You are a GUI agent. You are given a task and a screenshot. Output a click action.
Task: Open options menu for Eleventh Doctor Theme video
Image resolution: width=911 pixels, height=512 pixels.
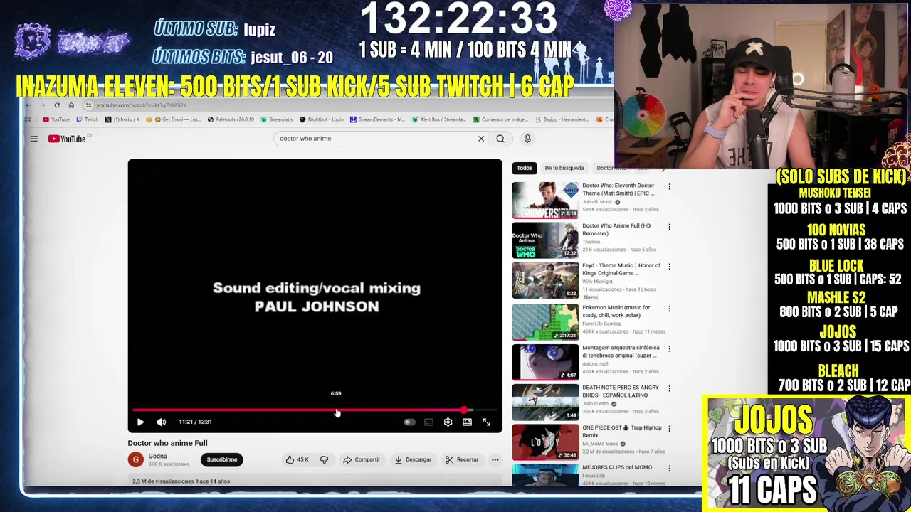point(669,186)
